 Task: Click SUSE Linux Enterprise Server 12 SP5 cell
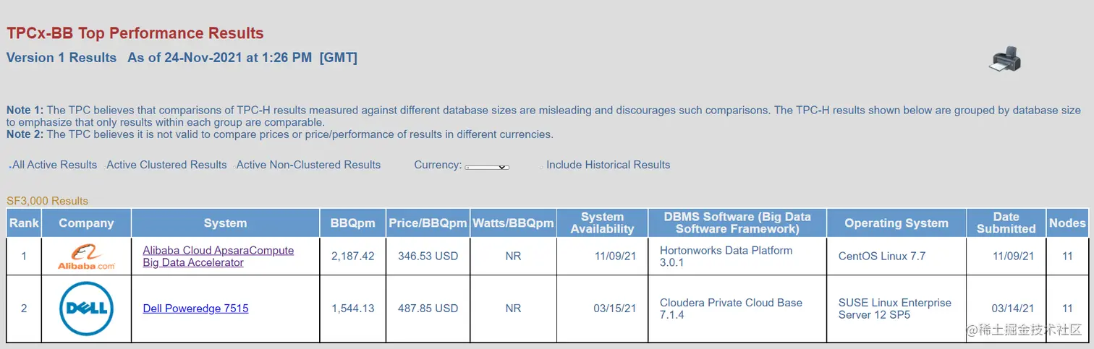click(895, 309)
